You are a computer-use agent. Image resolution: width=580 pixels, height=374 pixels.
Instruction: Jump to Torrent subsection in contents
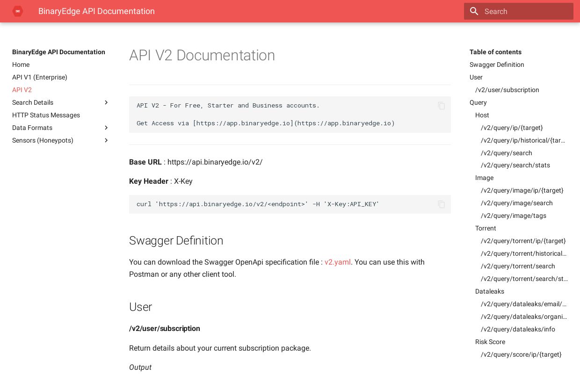point(486,228)
